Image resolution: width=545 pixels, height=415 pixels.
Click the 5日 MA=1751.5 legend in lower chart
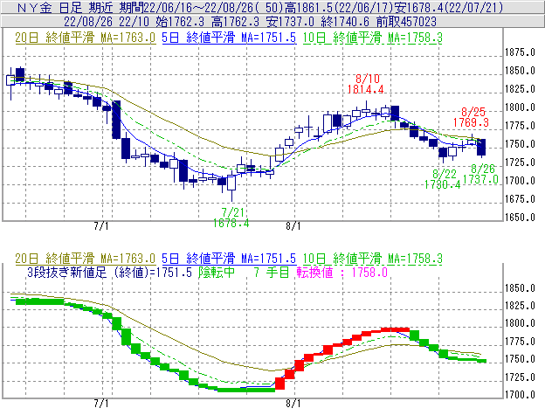[x=229, y=259]
